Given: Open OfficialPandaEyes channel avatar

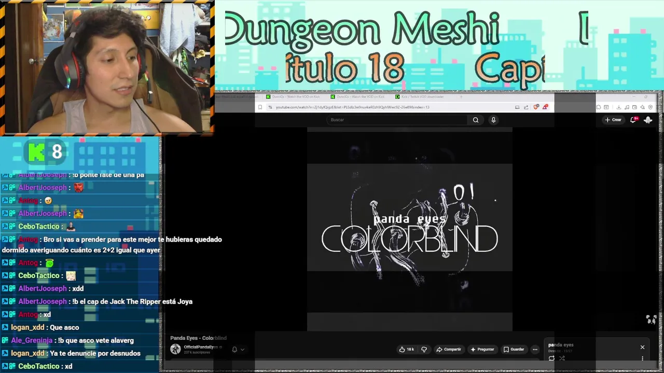Looking at the screenshot, I should point(175,349).
